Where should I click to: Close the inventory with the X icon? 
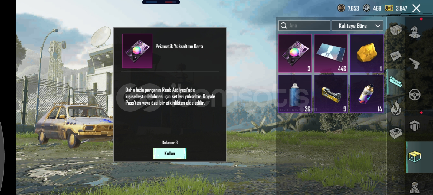(416, 8)
